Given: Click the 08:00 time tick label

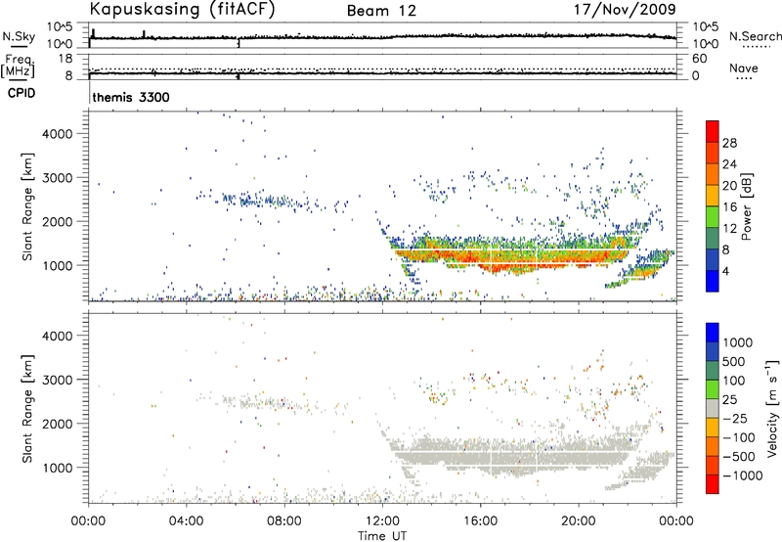Looking at the screenshot, I should (x=284, y=521).
